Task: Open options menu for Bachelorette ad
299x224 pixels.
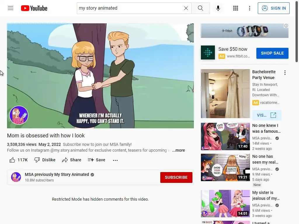Action: click(285, 73)
